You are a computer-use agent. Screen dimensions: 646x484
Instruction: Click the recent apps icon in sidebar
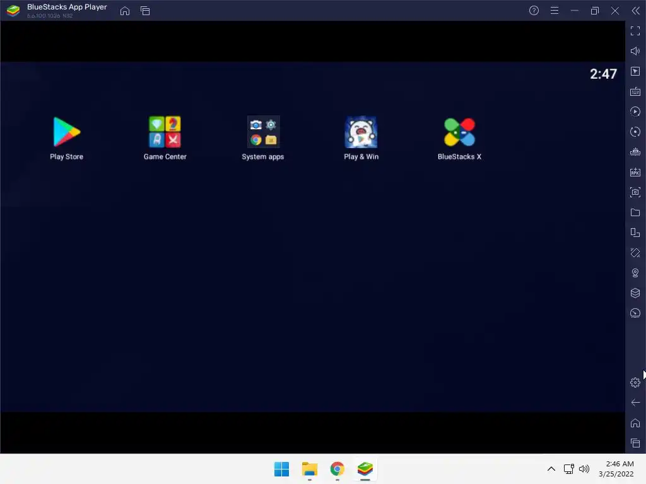click(x=635, y=443)
